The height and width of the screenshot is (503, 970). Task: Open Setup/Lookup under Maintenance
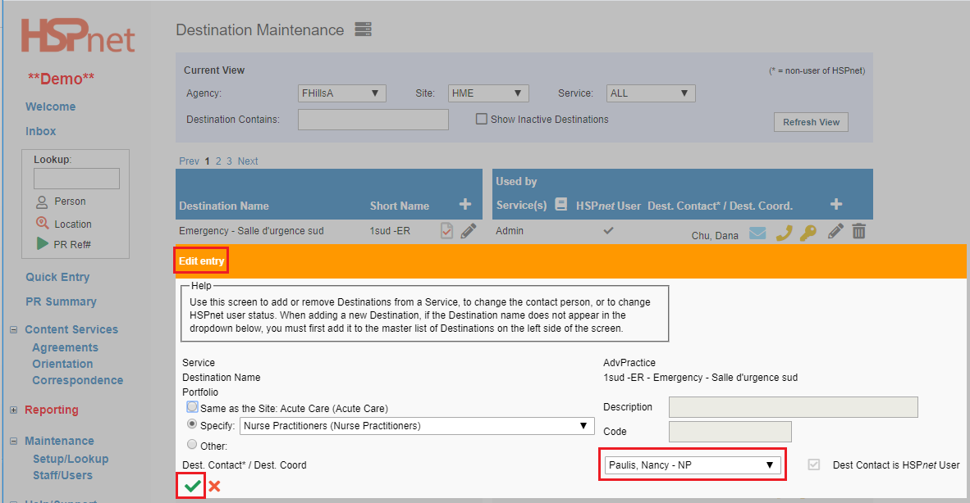(x=71, y=460)
